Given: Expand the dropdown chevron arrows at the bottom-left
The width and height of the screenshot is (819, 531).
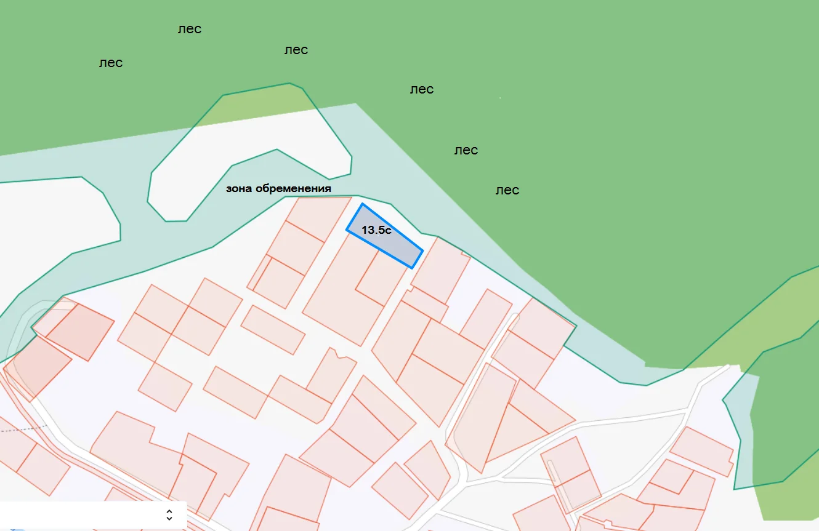Looking at the screenshot, I should tap(169, 515).
